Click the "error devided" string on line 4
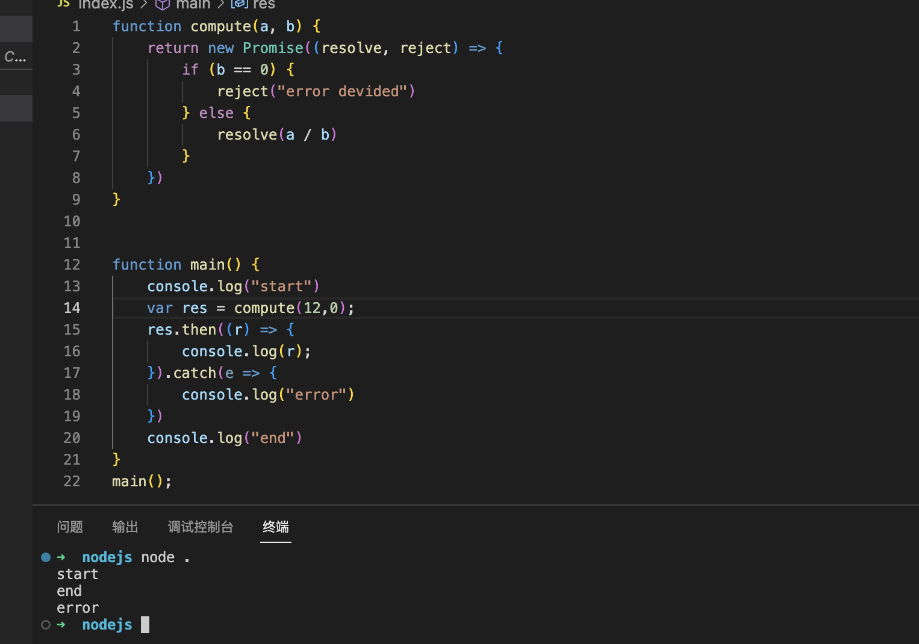 click(x=341, y=91)
